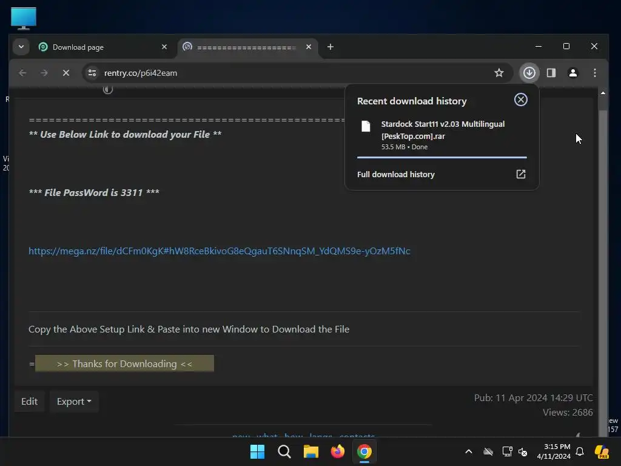Click the Pub: 11 Apr 2024 date text

[x=534, y=398]
